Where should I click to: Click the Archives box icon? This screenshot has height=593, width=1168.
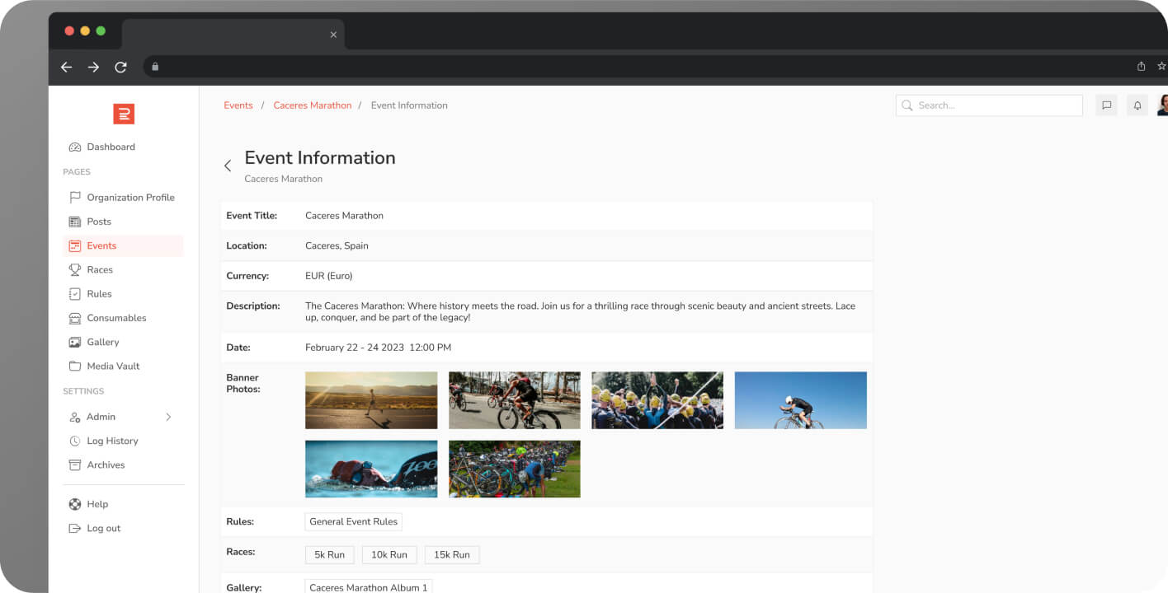(75, 465)
